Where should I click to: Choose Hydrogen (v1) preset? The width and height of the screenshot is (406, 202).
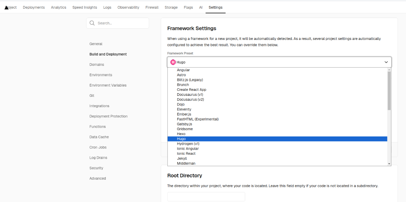point(277,144)
